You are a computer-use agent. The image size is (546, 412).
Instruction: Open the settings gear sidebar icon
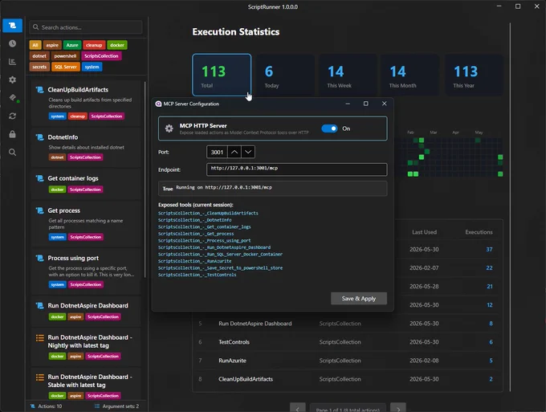pos(13,80)
